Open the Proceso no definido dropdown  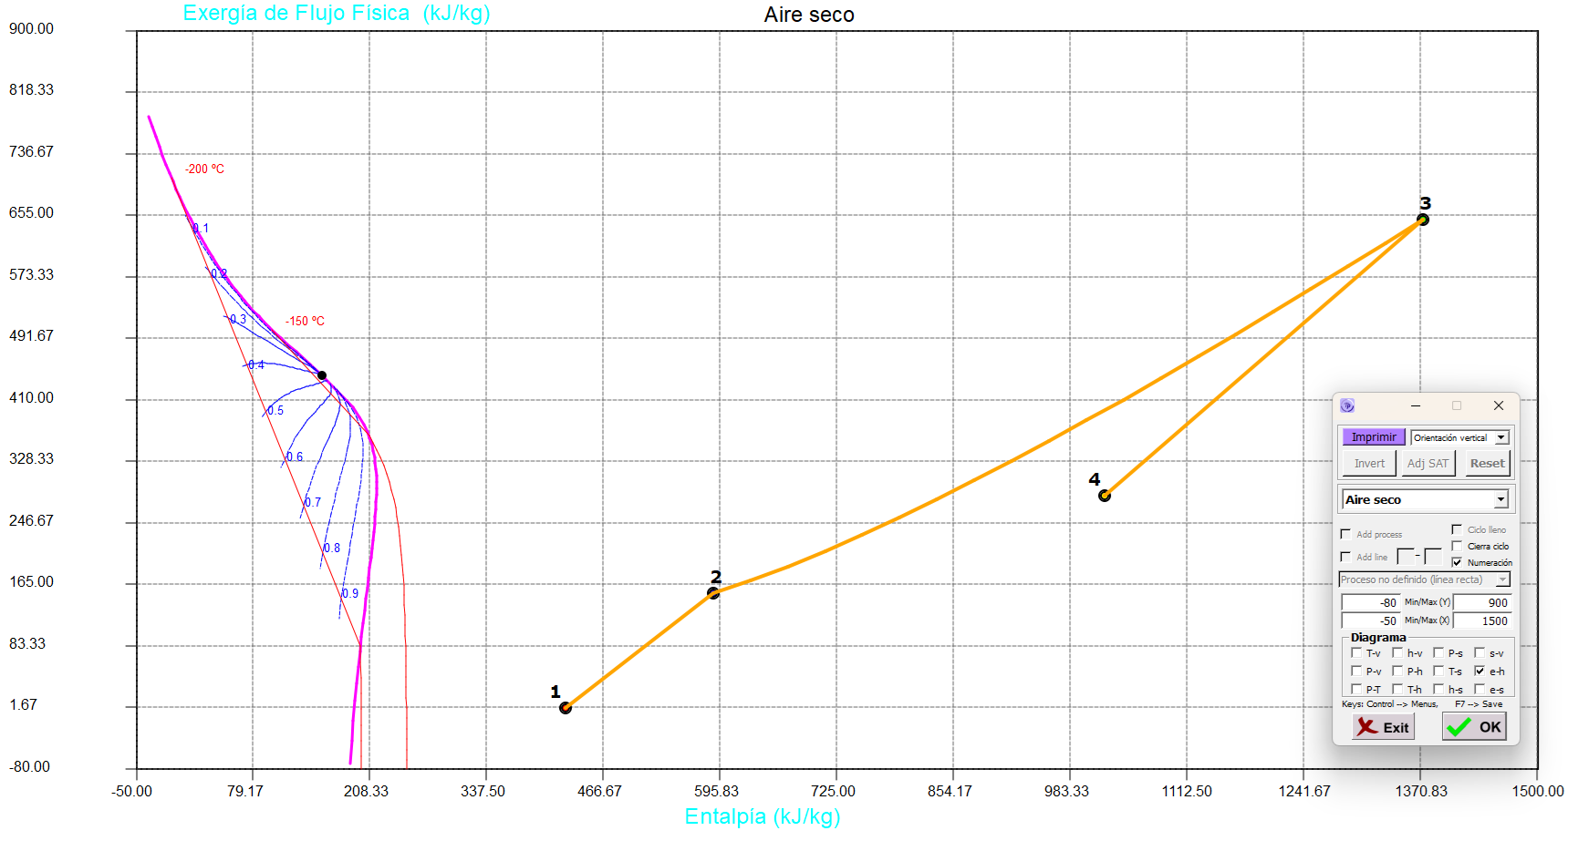1502,579
